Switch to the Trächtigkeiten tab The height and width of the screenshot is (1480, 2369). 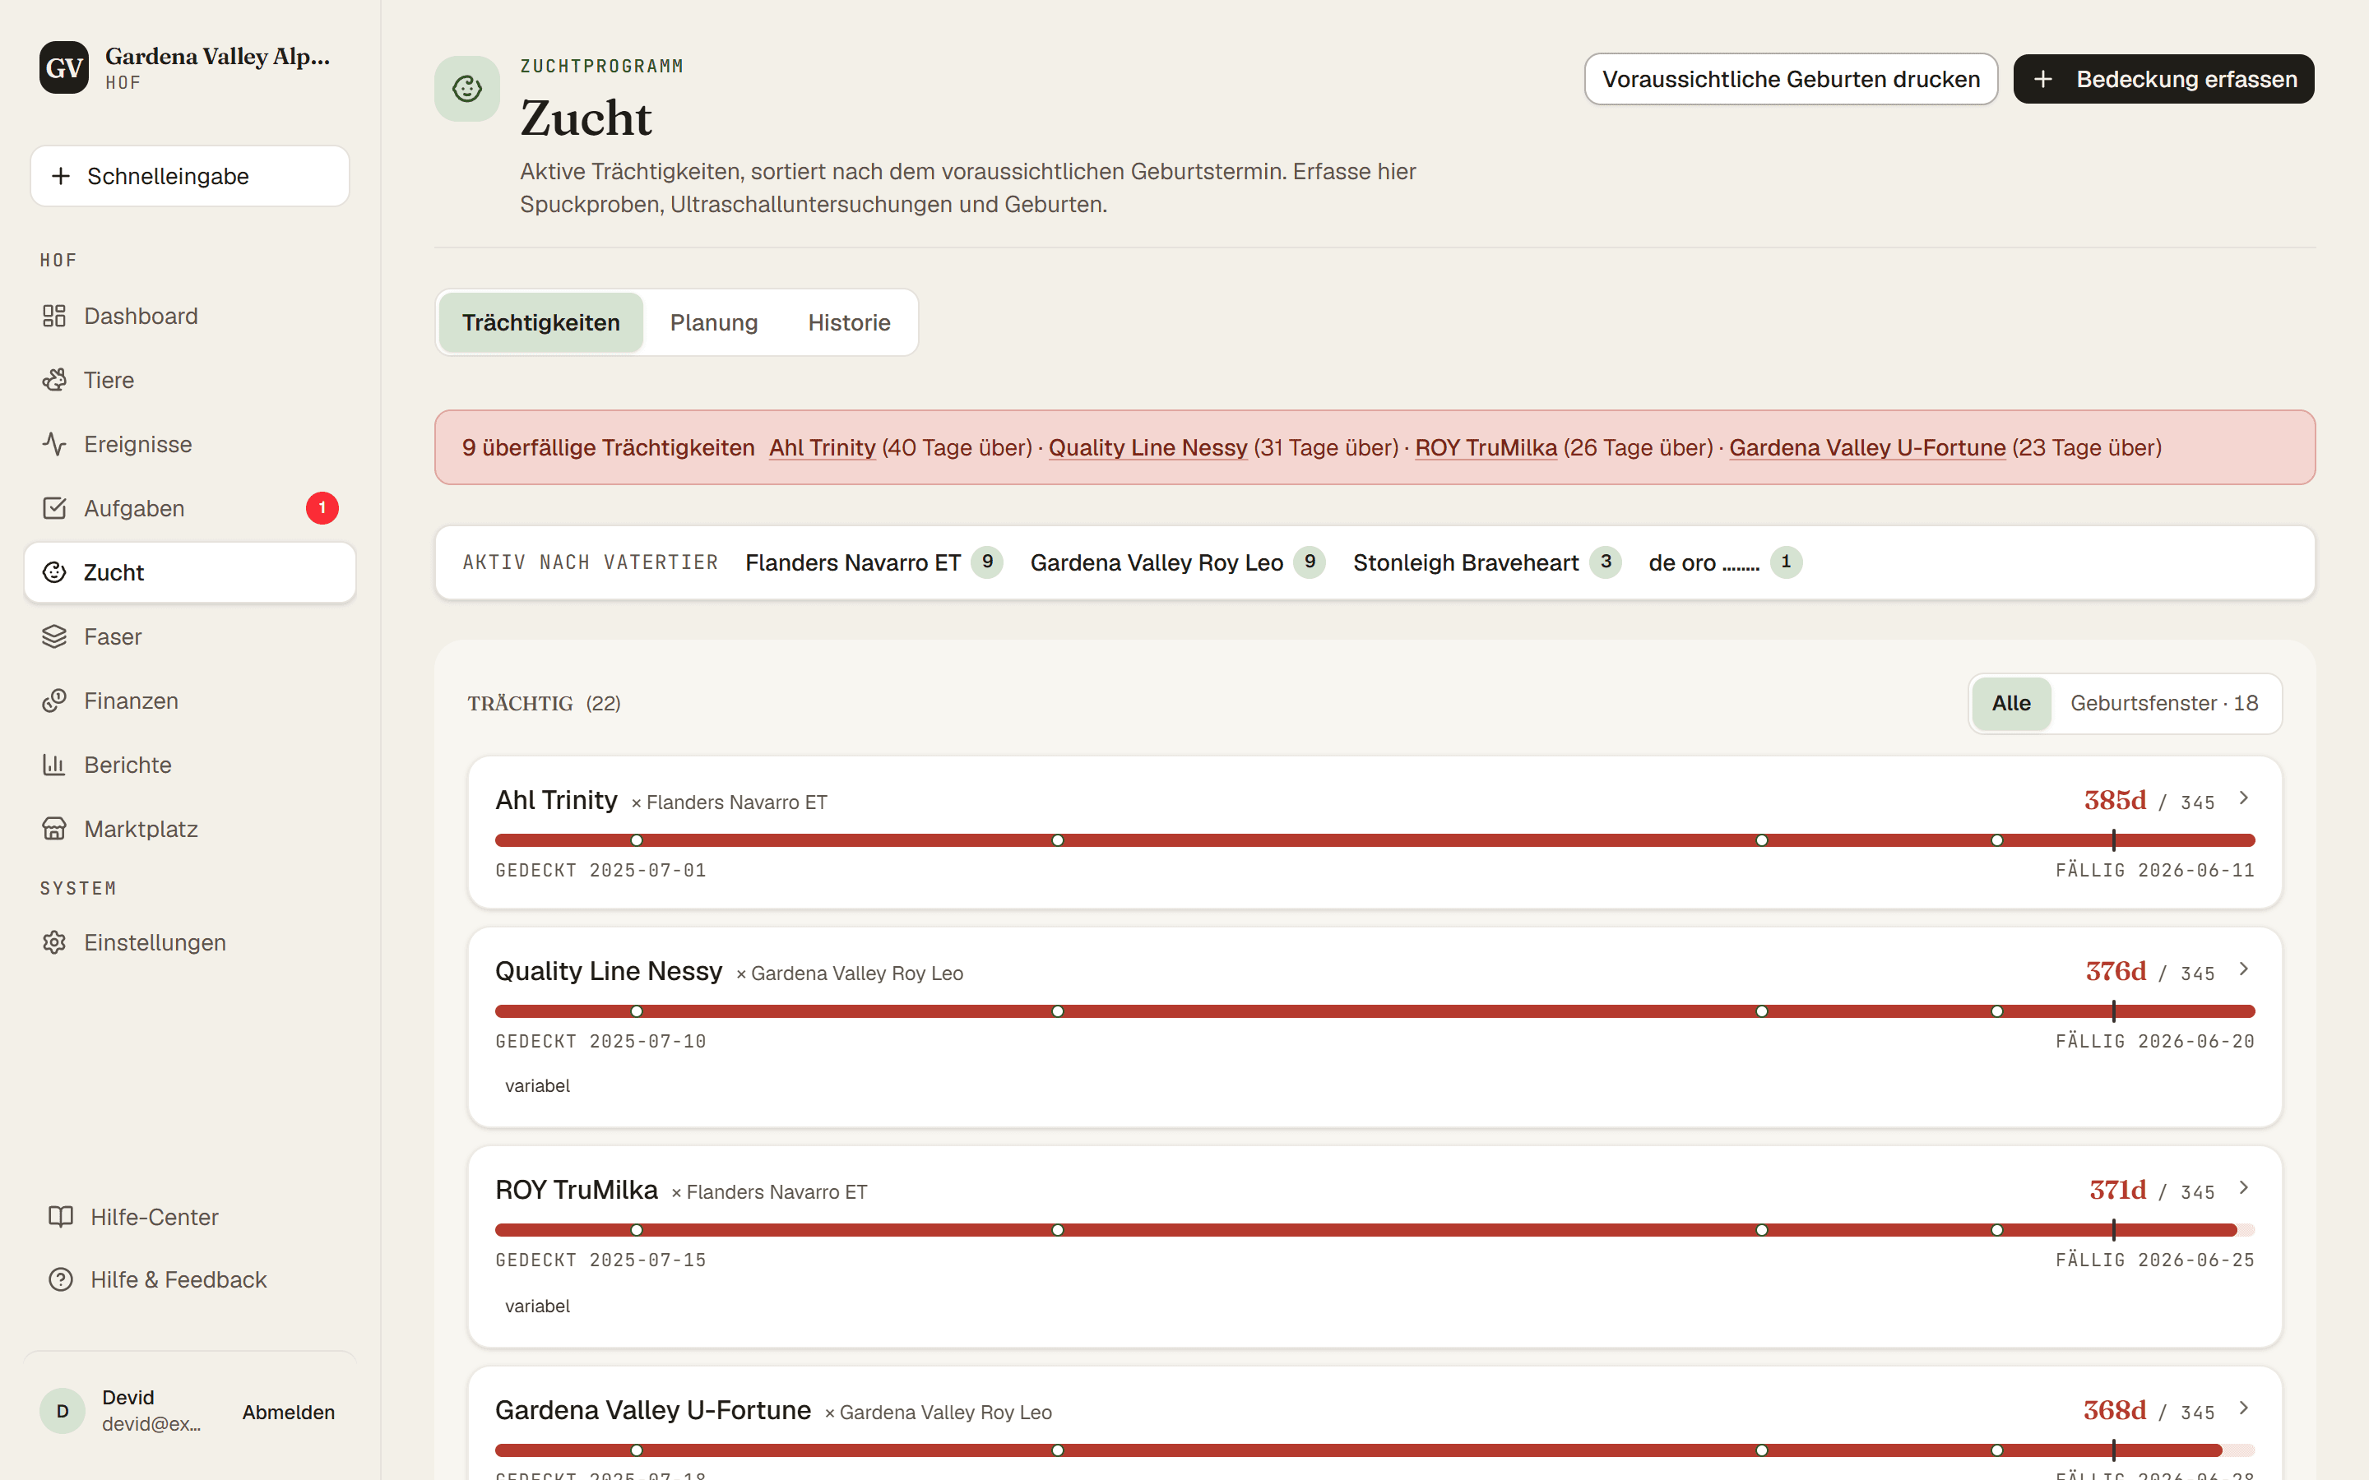pos(540,322)
